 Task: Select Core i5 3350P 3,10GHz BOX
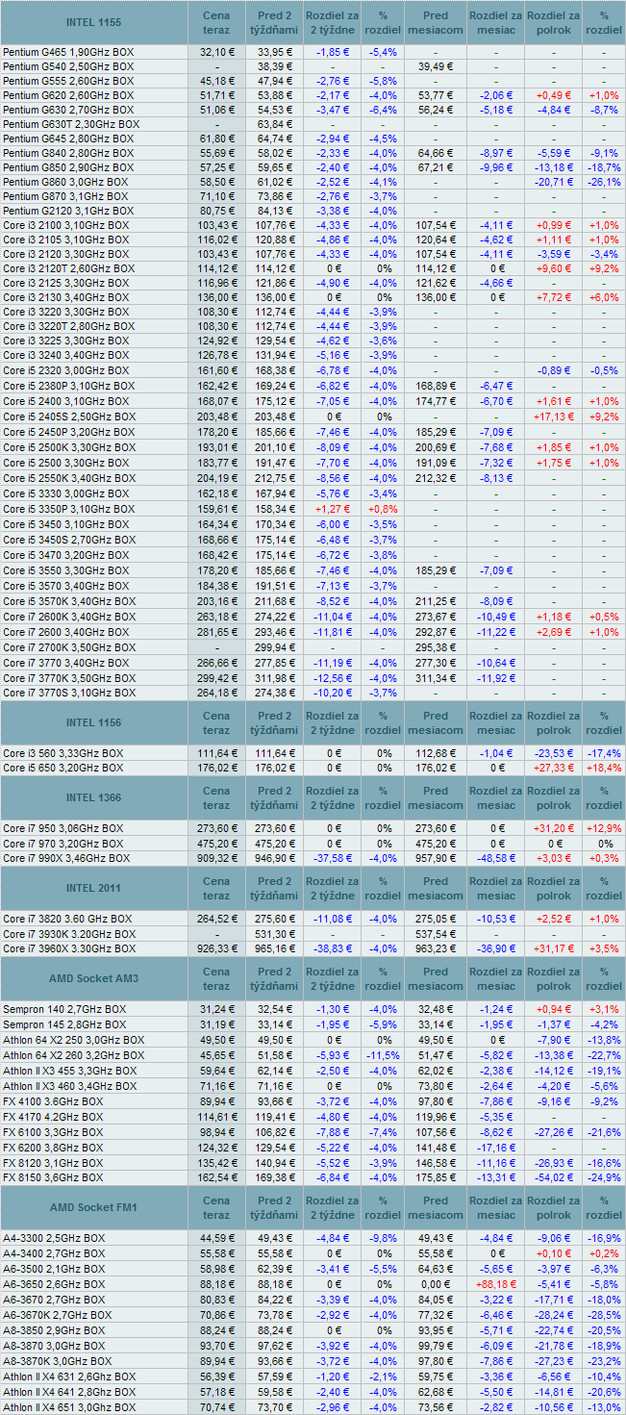(x=69, y=509)
